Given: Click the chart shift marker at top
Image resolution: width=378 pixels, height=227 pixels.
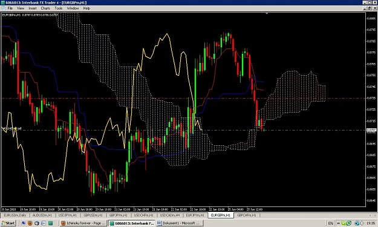Looking at the screenshot, I should [x=266, y=13].
